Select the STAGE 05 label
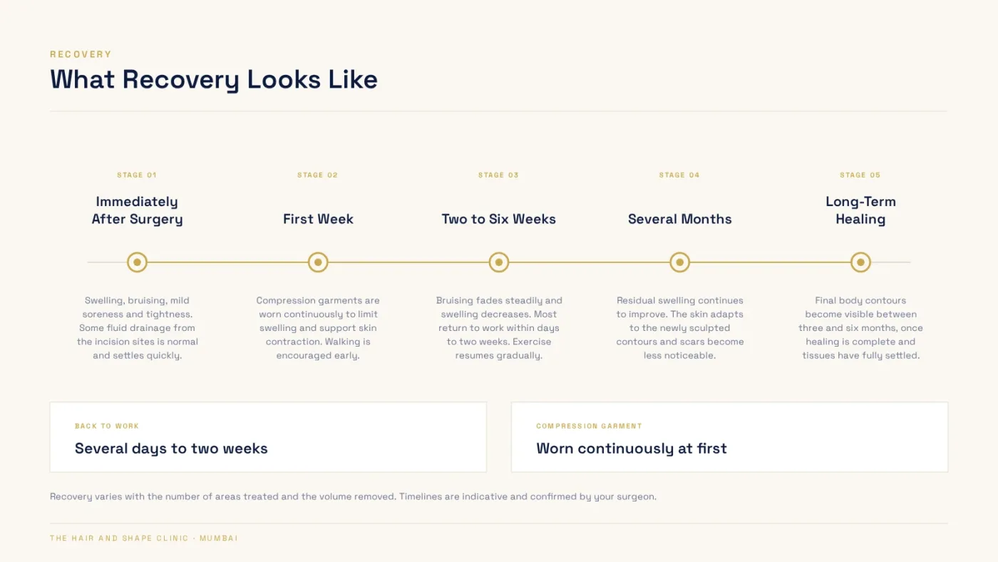998x562 pixels. pos(860,175)
